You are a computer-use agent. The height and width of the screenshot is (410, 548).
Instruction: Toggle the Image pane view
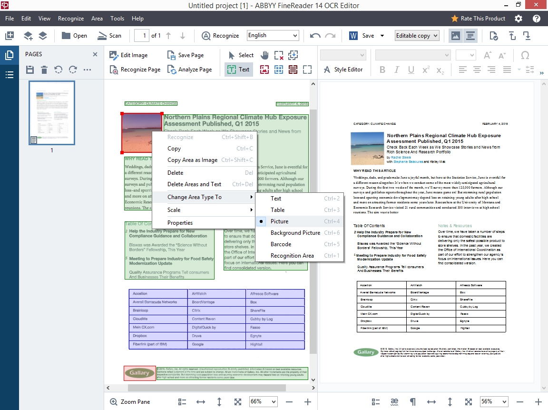pos(456,36)
